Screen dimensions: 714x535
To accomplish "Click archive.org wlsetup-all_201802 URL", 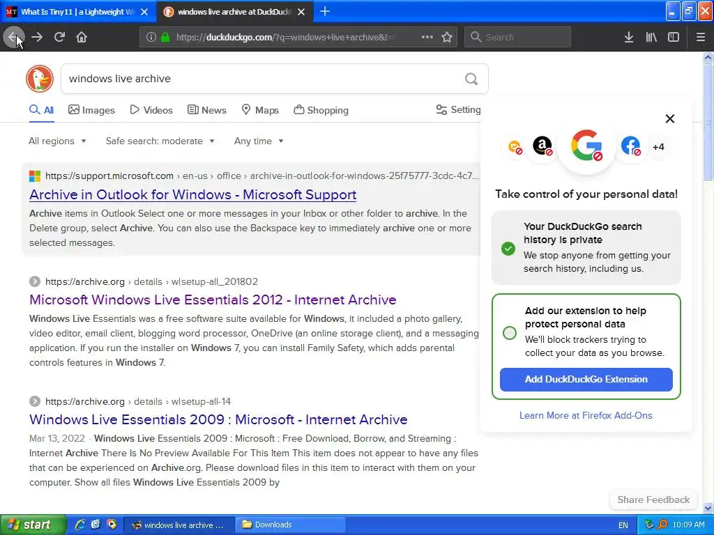I will tap(151, 281).
